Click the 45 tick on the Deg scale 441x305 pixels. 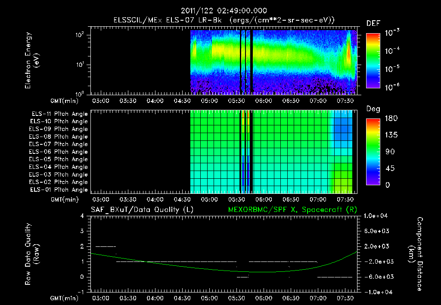click(x=390, y=168)
